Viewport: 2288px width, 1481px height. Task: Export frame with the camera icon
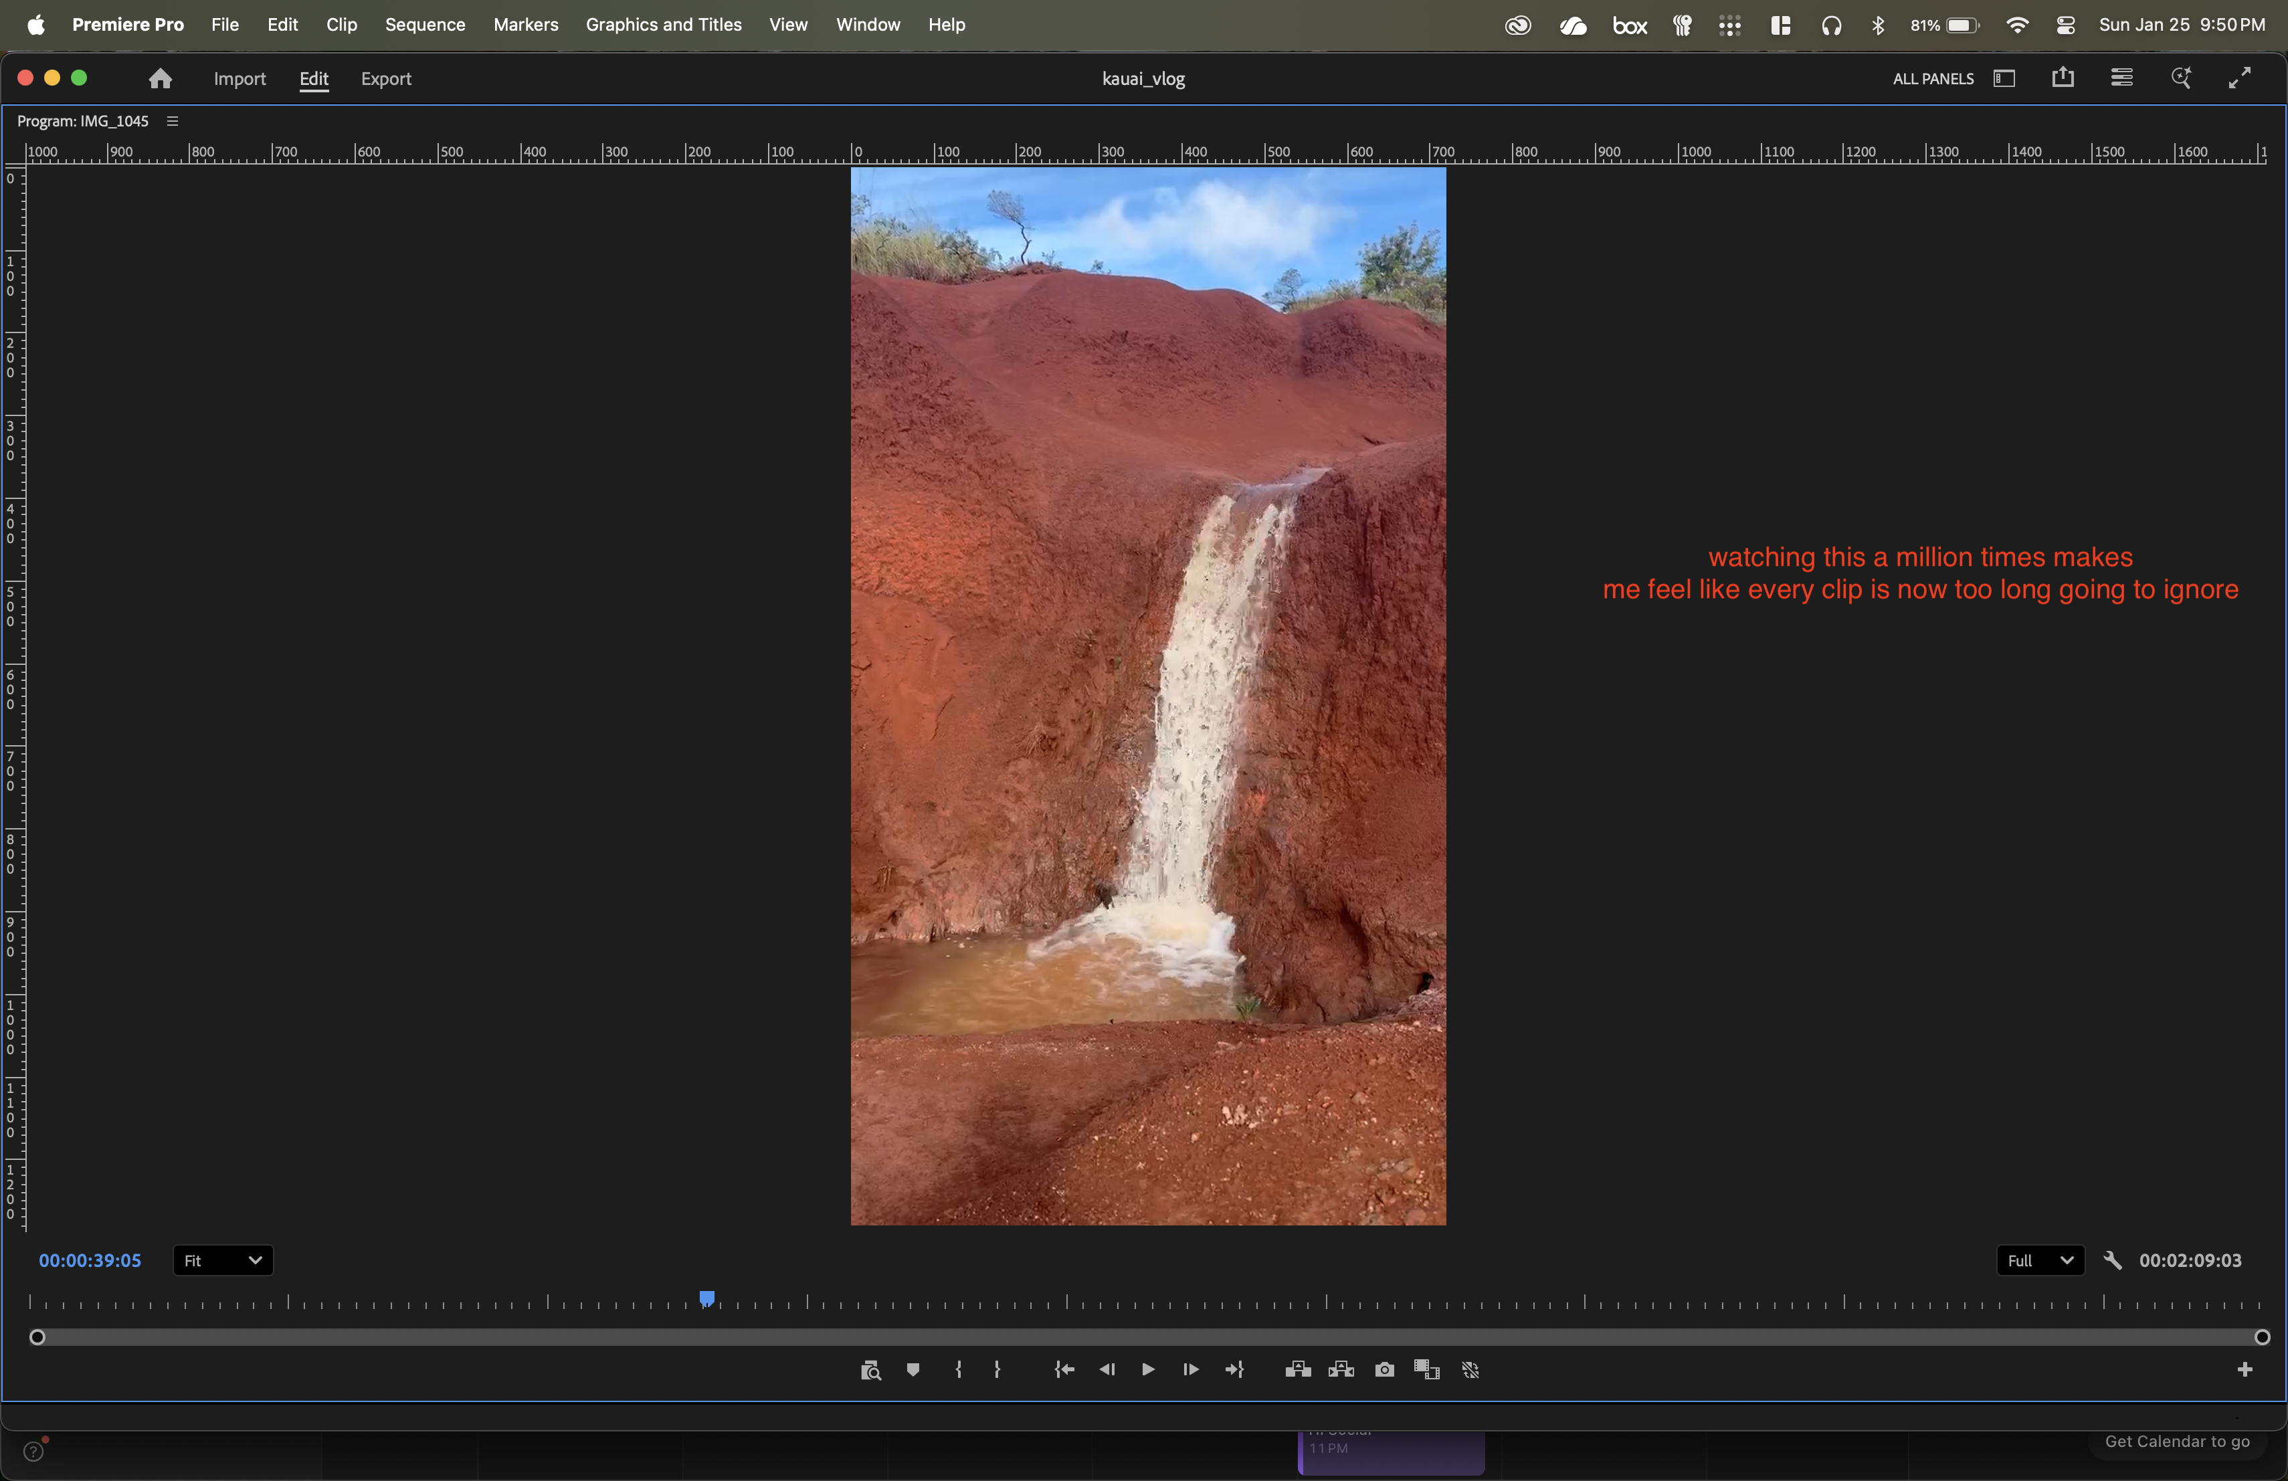pos(1384,1369)
